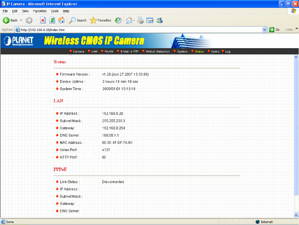The image size is (299, 225).
Task: Click the Refresh page icon
Action: pos(52,20)
